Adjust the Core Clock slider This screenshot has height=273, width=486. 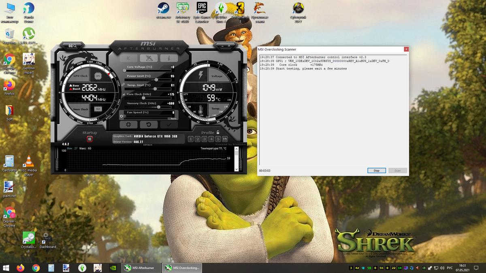point(149,98)
